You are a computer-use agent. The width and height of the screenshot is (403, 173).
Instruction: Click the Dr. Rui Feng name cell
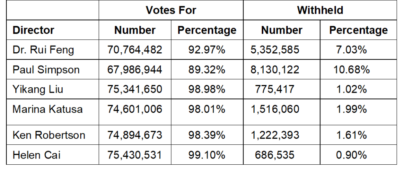43,50
